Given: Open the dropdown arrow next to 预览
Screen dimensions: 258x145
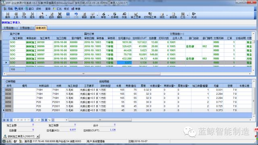Looking at the screenshot, I should [167, 15].
